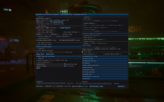Open help for Override per quality preset
Screen dimensions: 164x102
(x=104, y=39)
